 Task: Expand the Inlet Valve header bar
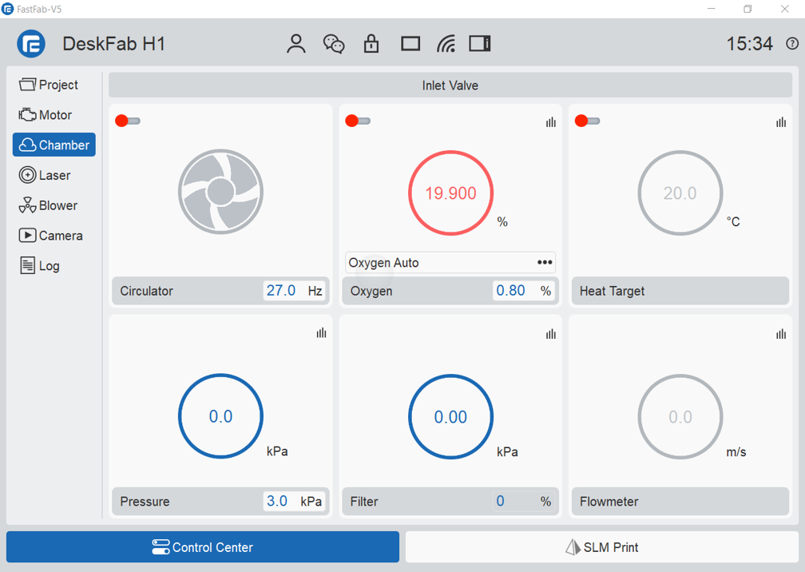(x=450, y=85)
